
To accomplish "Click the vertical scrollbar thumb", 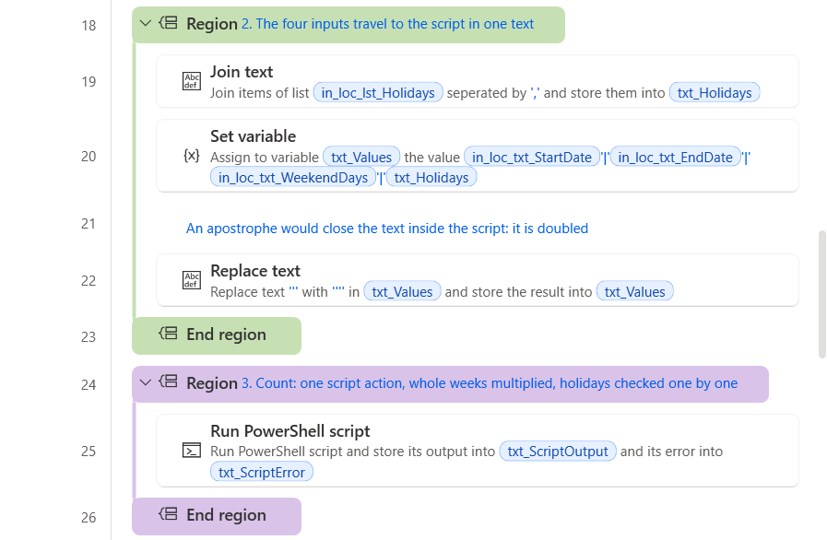I will [822, 294].
